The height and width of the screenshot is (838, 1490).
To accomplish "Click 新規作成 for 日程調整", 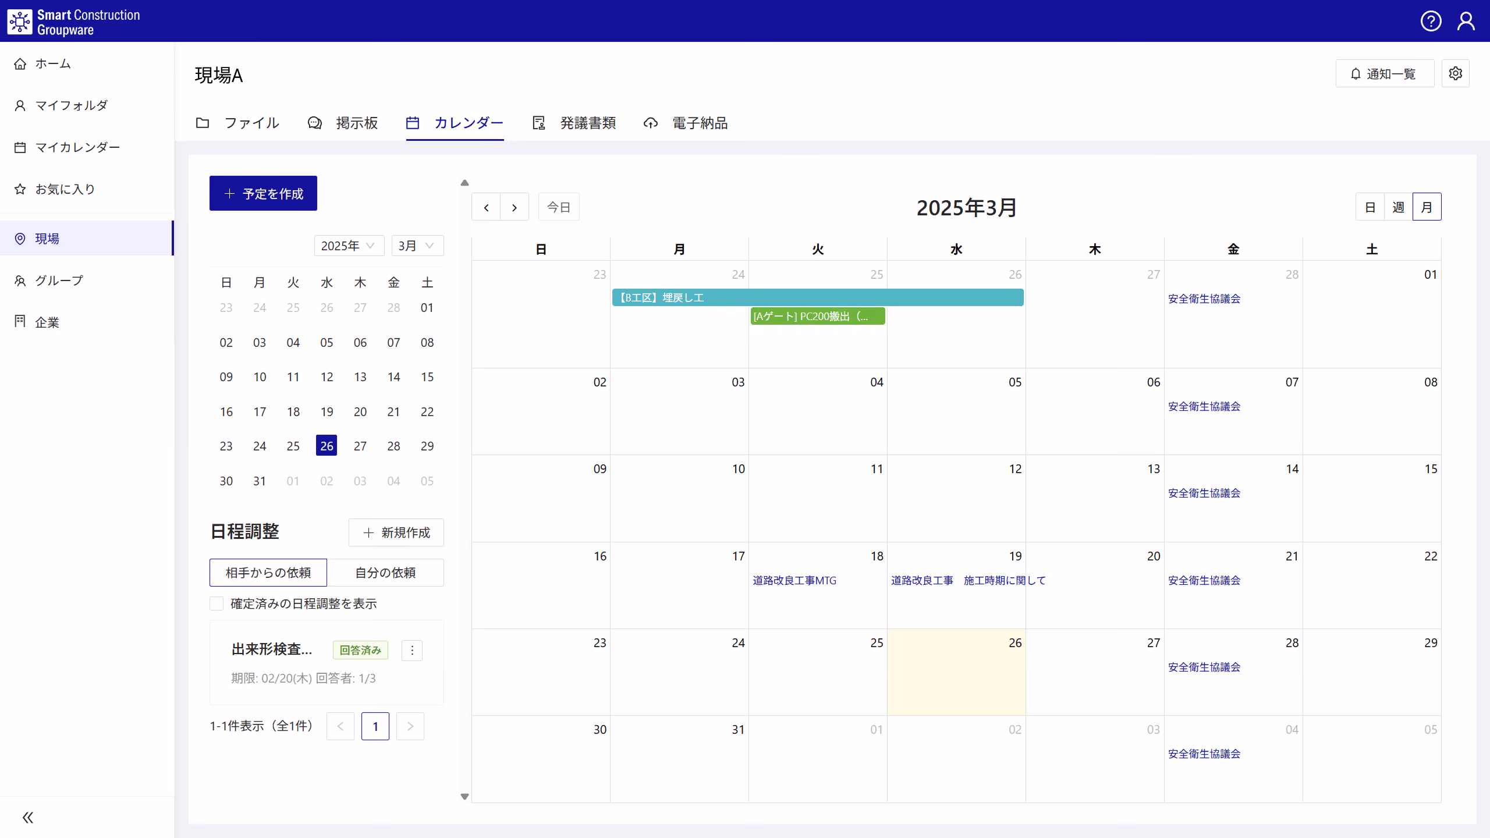I will tap(396, 532).
